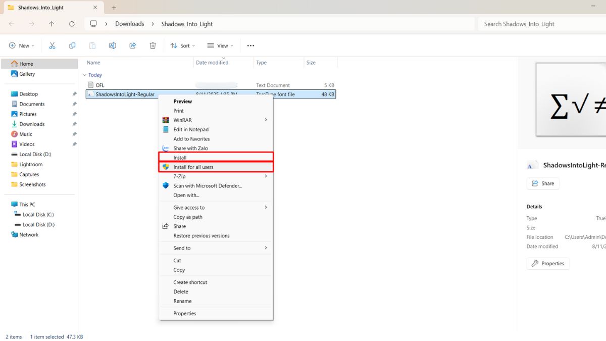
Task: Click the Copy icon in toolbar
Action: click(72, 45)
